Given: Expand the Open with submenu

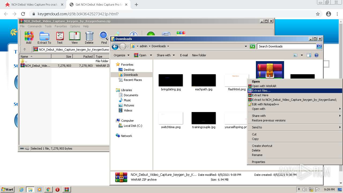Looking at the screenshot, I should pos(295,109).
